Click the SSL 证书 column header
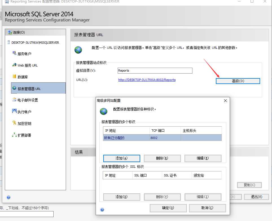Viewport: 272px width, 221px height. click(177, 175)
